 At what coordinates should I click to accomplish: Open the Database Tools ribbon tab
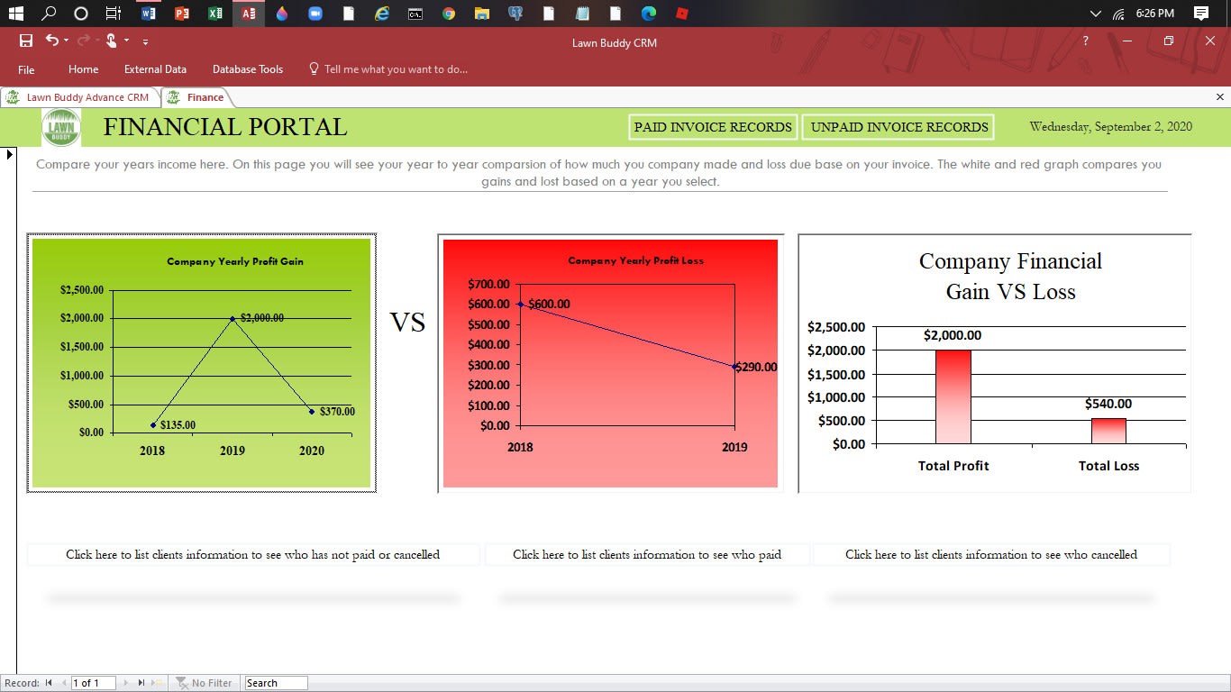point(248,69)
